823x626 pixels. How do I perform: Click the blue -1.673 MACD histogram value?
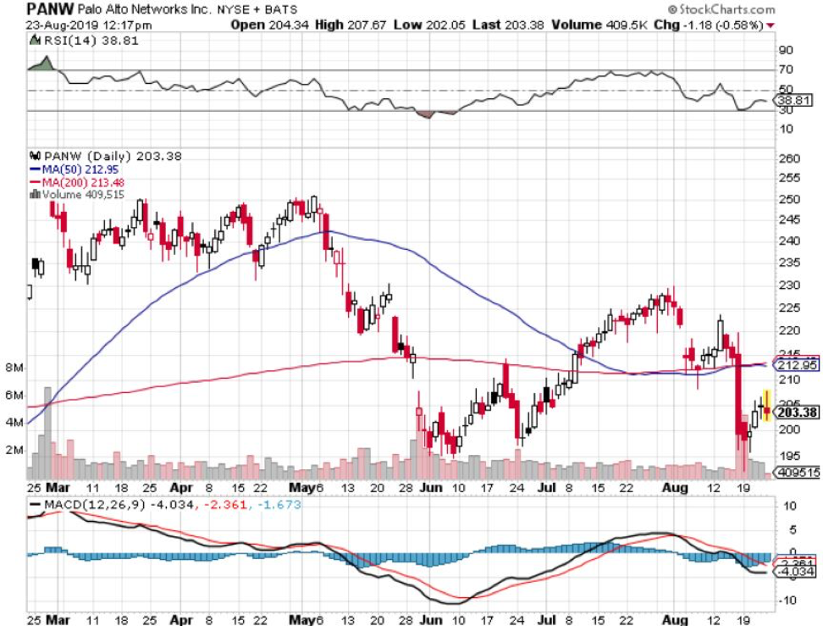(279, 505)
